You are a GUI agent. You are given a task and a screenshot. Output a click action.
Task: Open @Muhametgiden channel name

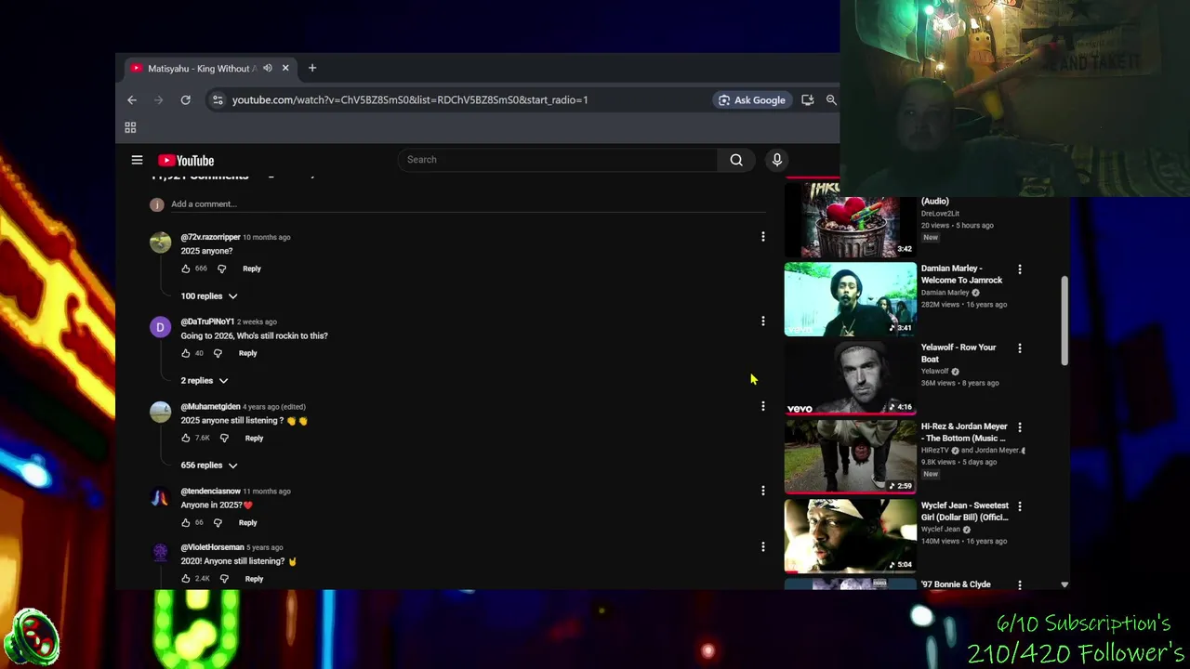[210, 406]
